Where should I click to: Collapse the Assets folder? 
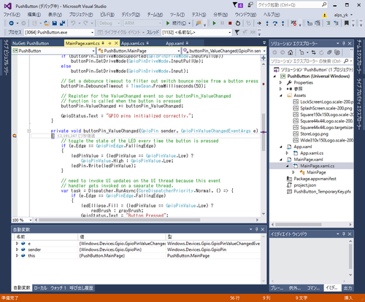tap(281, 96)
